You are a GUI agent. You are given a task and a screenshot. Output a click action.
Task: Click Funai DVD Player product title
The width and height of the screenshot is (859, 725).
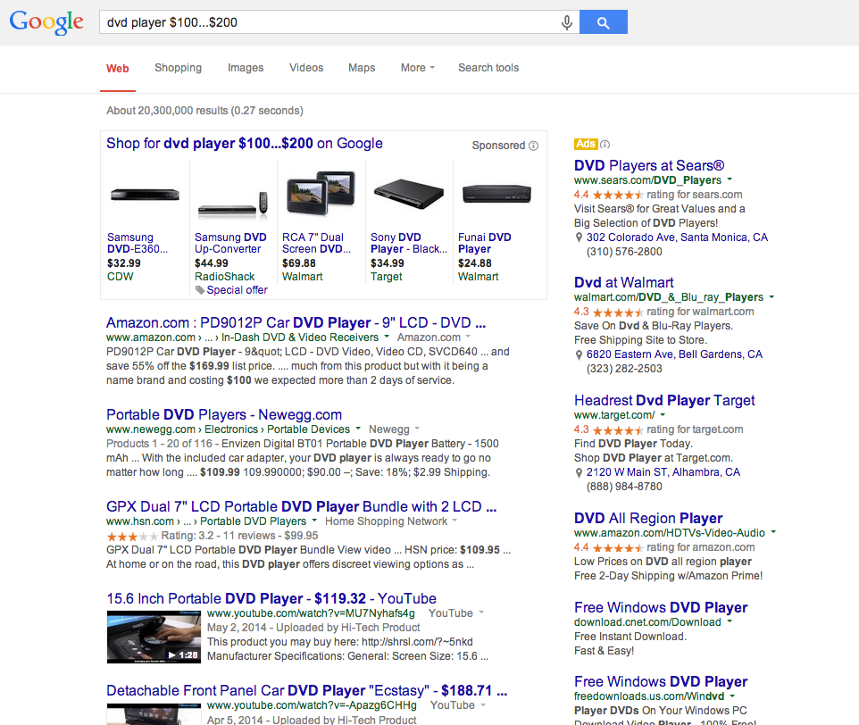click(484, 243)
